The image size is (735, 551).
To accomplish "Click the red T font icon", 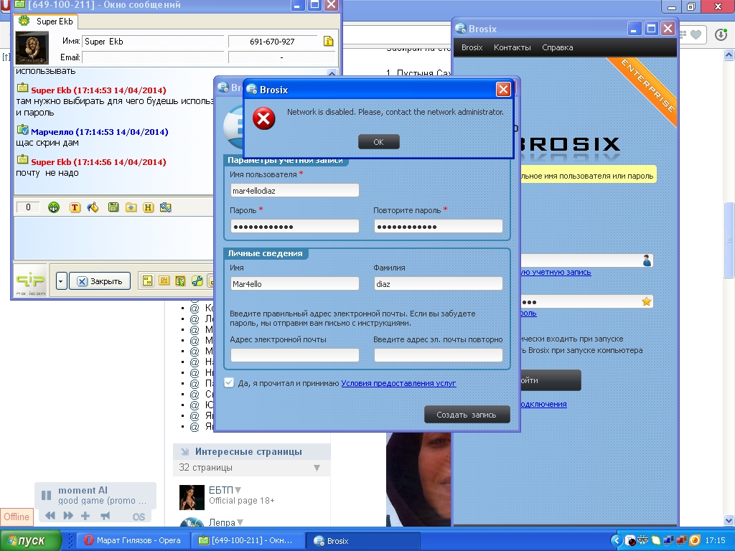I will (75, 207).
